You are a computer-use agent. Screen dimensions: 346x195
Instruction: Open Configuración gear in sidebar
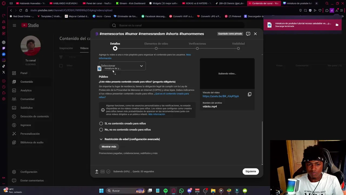click(14, 172)
